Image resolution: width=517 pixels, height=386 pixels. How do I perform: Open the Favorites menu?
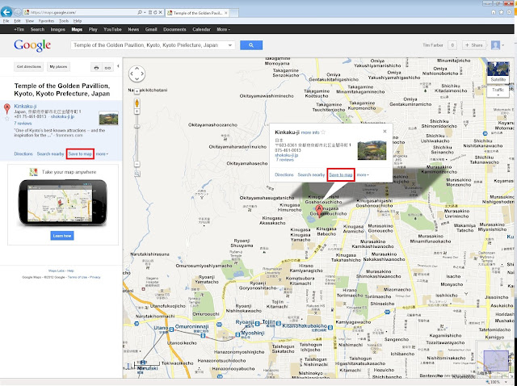click(46, 21)
